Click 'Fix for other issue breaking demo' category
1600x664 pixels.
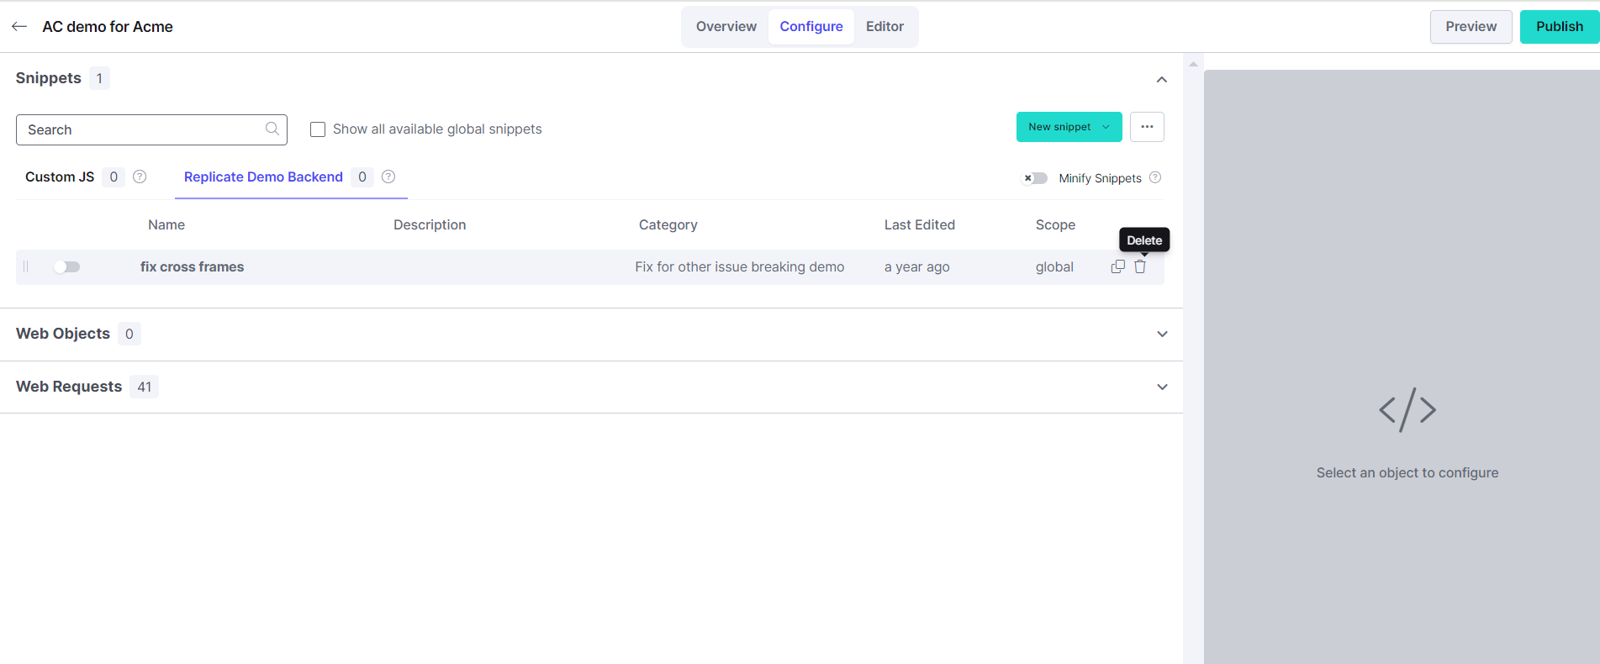[x=740, y=266]
